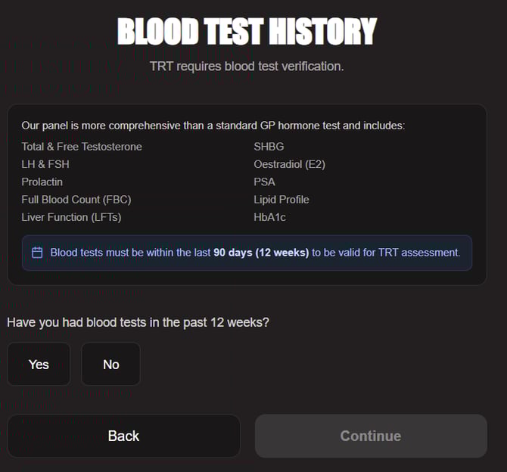Click the comprehensive panel description line

[x=213, y=126]
